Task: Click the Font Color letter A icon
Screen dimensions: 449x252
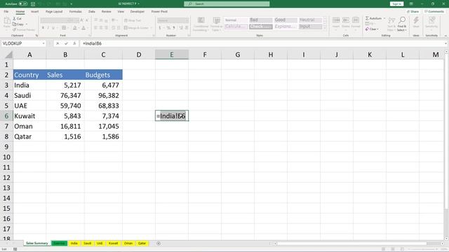Action: pyautogui.click(x=83, y=28)
